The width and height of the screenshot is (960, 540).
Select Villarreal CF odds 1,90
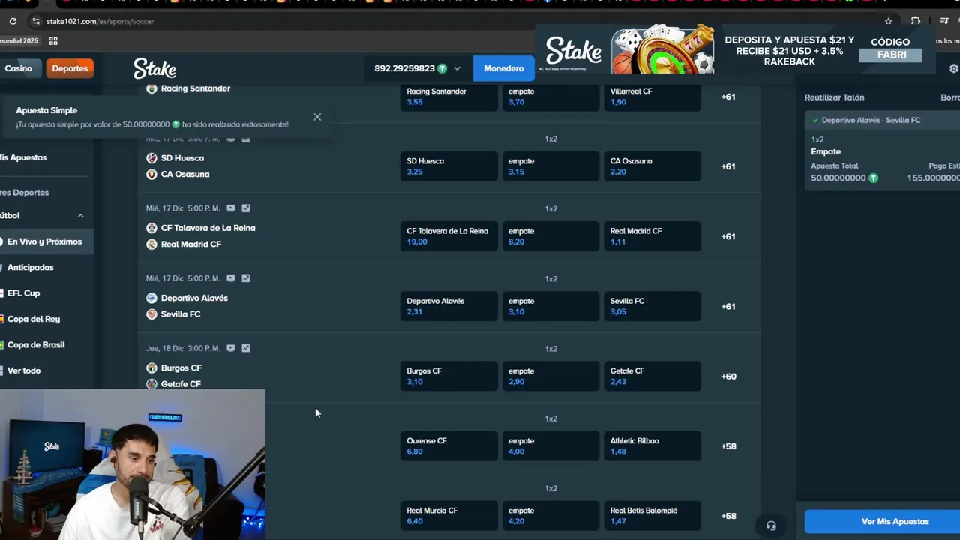(652, 97)
